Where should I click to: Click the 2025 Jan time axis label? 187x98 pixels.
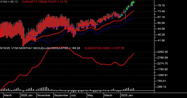pyautogui.click(x=127, y=95)
